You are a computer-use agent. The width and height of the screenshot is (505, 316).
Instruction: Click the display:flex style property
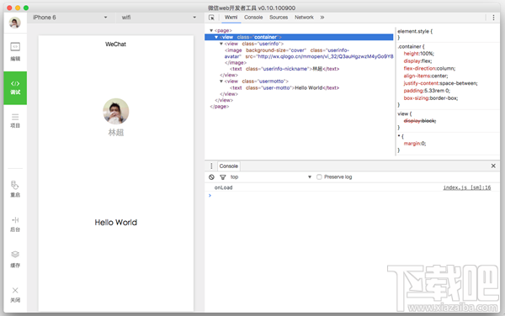click(417, 61)
